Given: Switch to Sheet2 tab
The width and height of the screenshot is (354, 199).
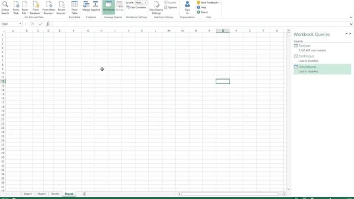Looking at the screenshot, I should pyautogui.click(x=41, y=194).
